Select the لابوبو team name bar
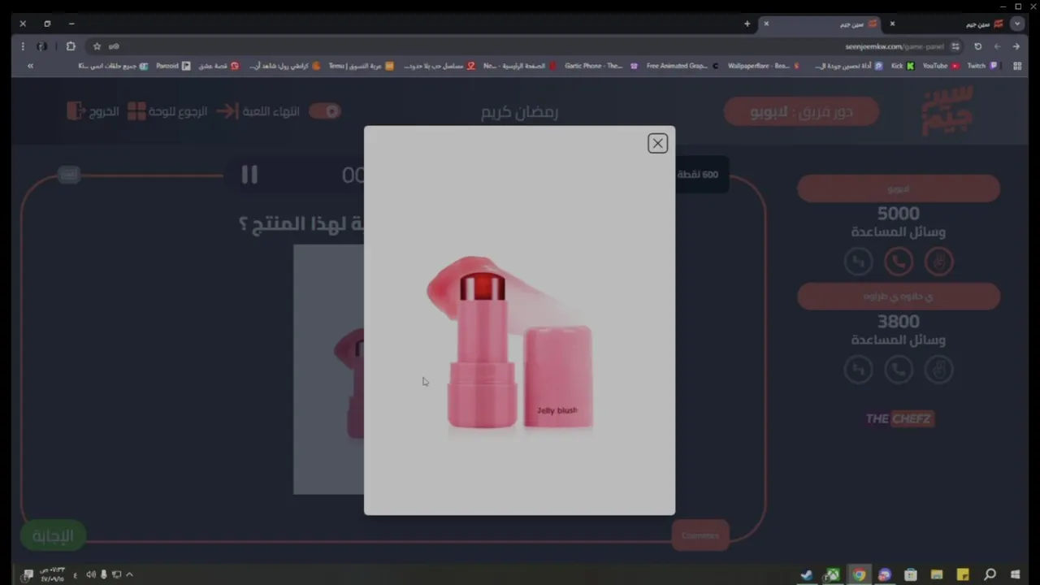This screenshot has height=585, width=1040. click(x=898, y=188)
